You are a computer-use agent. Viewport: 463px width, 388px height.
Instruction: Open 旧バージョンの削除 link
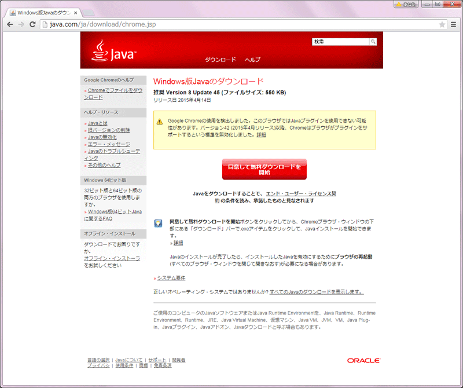coord(109,130)
